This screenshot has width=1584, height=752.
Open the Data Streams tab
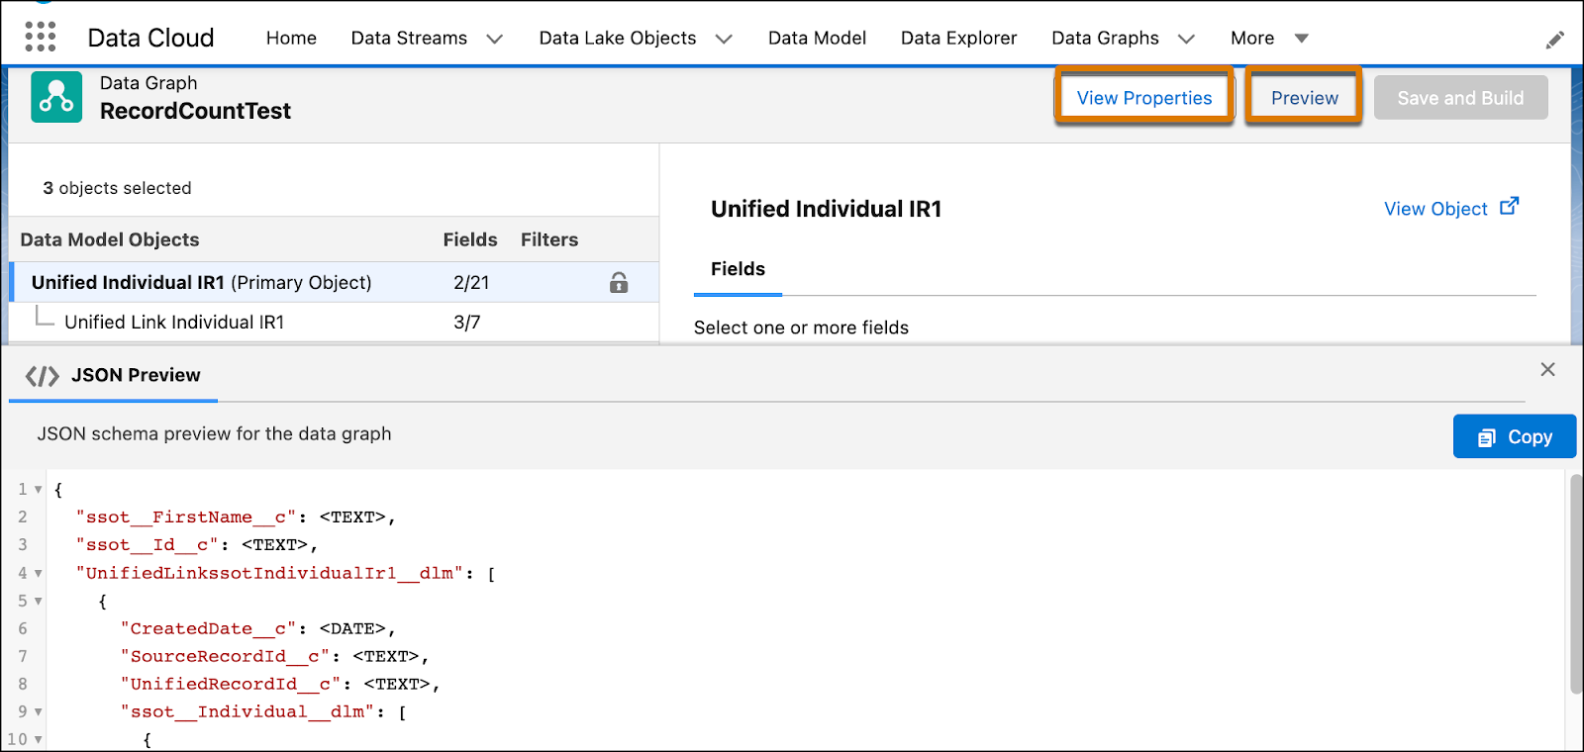coord(409,39)
